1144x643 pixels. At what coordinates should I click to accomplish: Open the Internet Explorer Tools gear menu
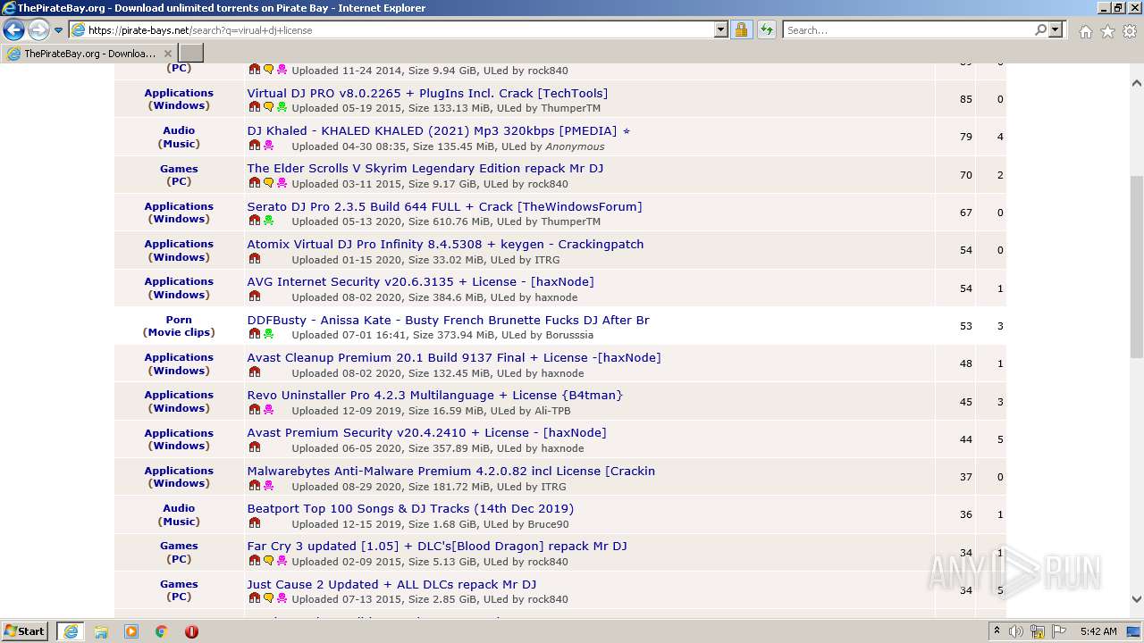[1130, 31]
